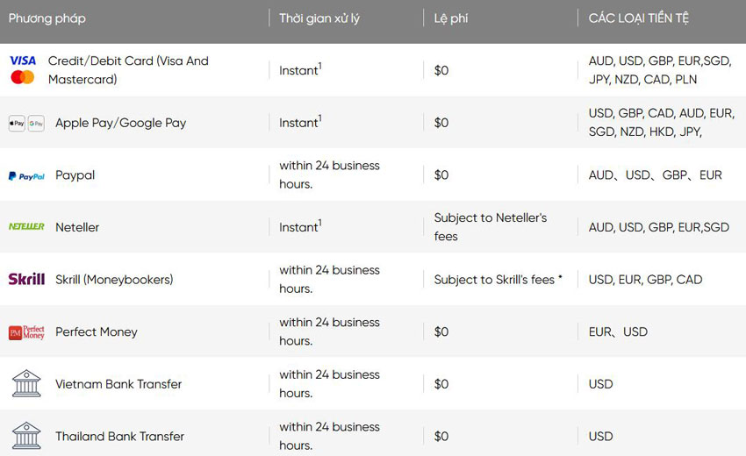Screen dimensions: 746x456
Task: Select the Apple Pay/Google Pay method text
Action: [x=120, y=124]
